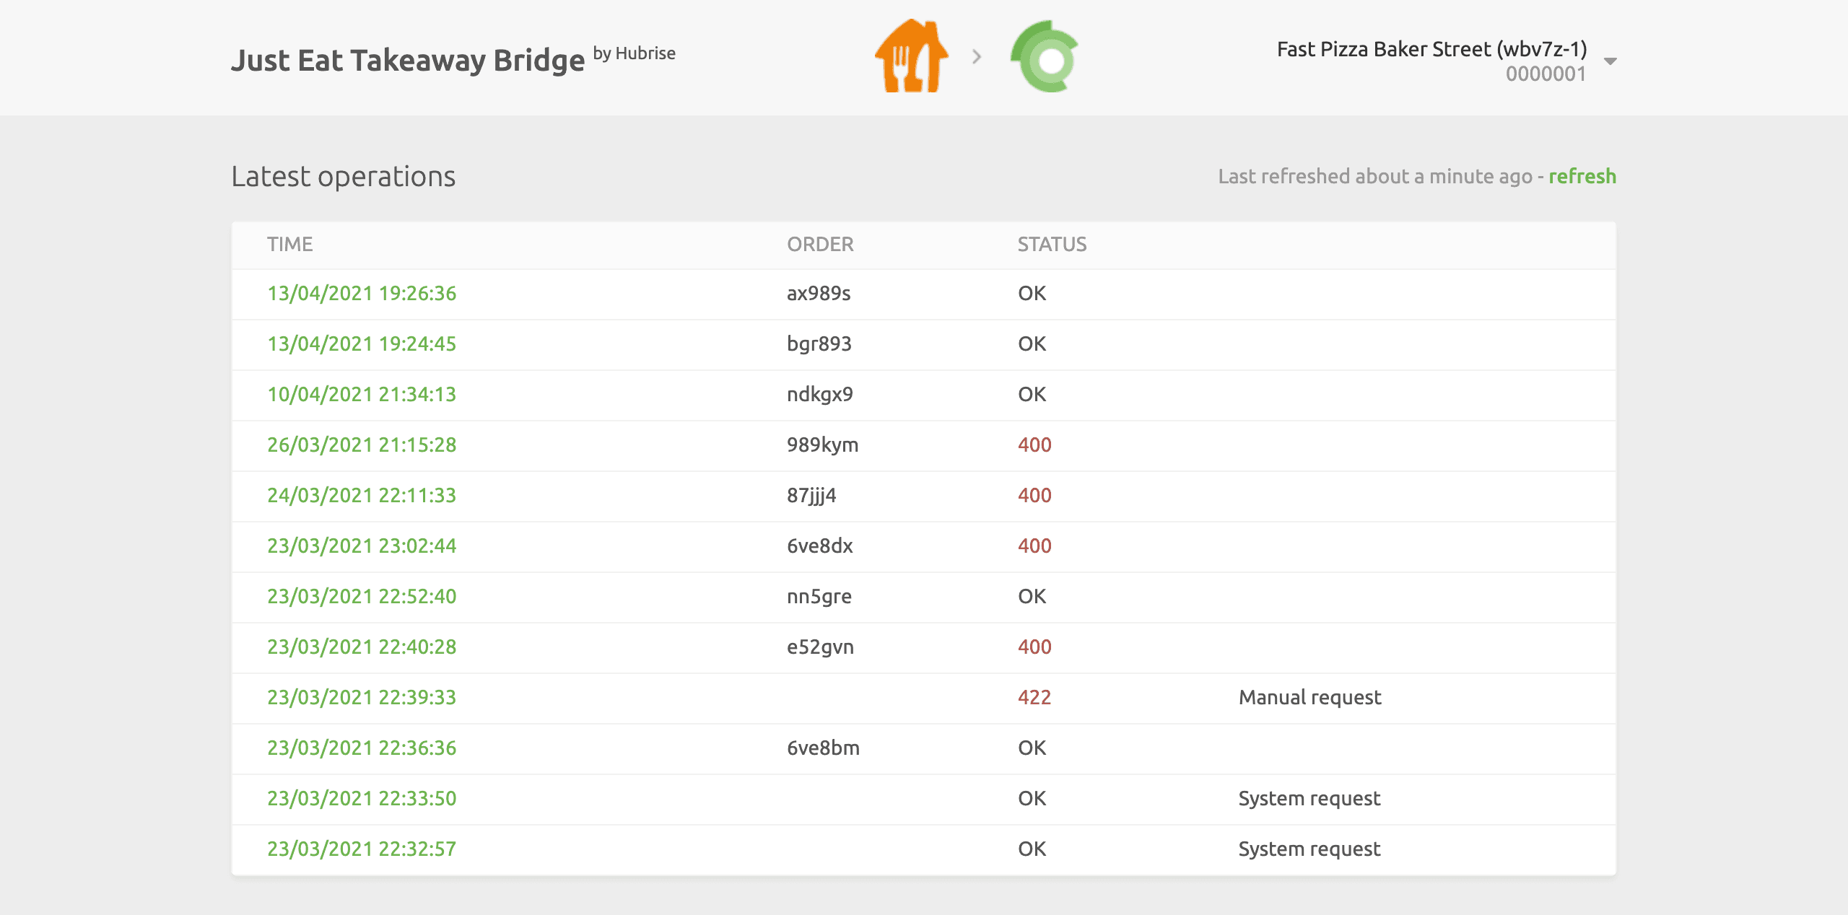Click the refresh link

(1582, 176)
